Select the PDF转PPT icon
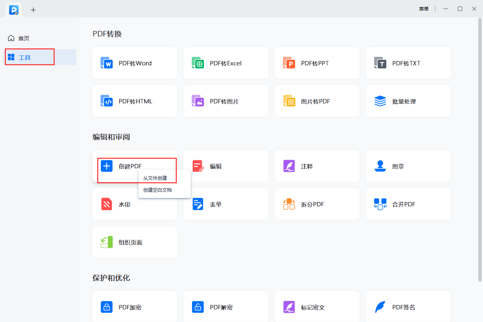The width and height of the screenshot is (483, 322). [x=289, y=63]
